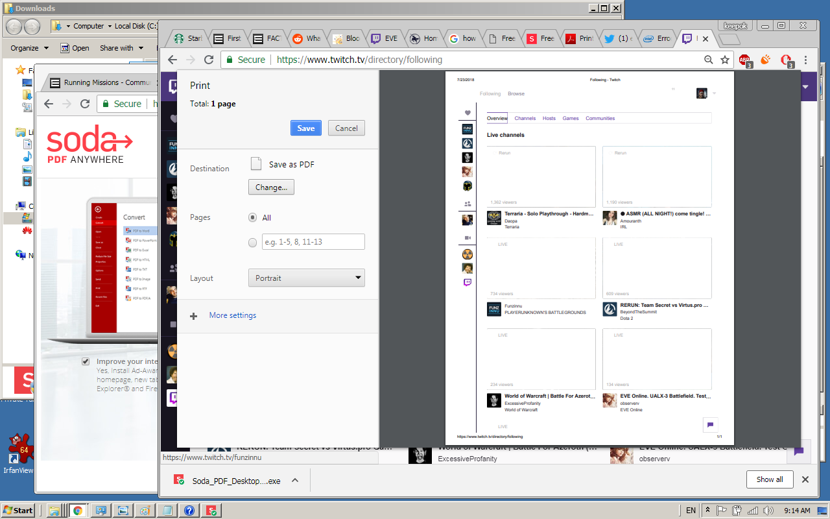Click the network signal tray icon
The height and width of the screenshot is (519, 830).
(752, 511)
